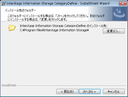The height and width of the screenshot is (97, 128).
Task: Click the divider line below the header banner
Action: 64,21
